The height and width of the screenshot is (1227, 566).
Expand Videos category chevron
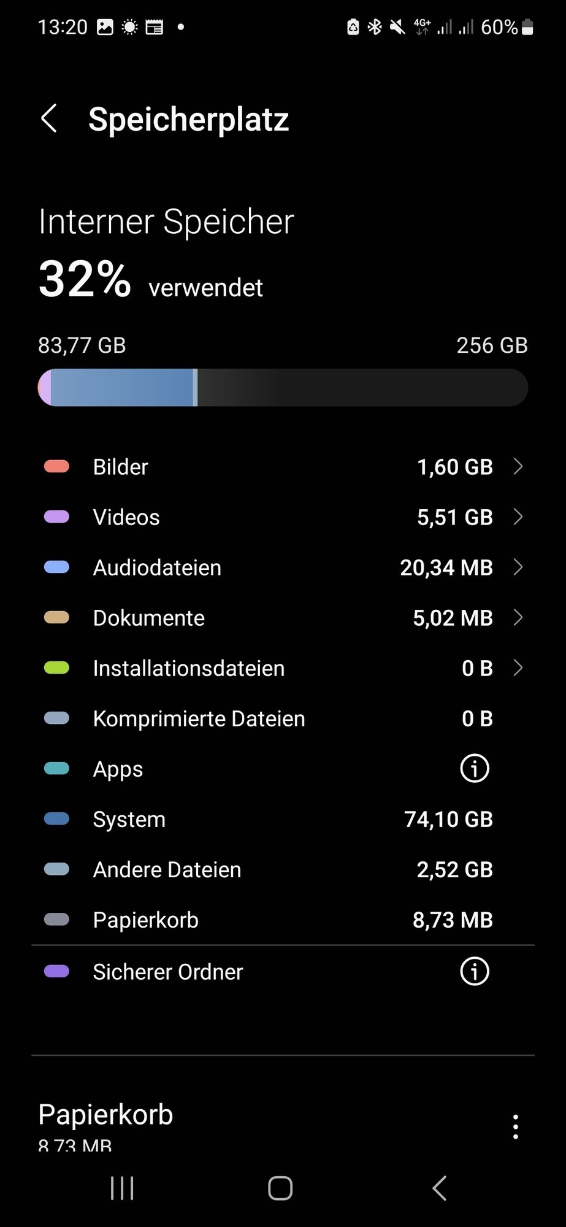tap(518, 517)
